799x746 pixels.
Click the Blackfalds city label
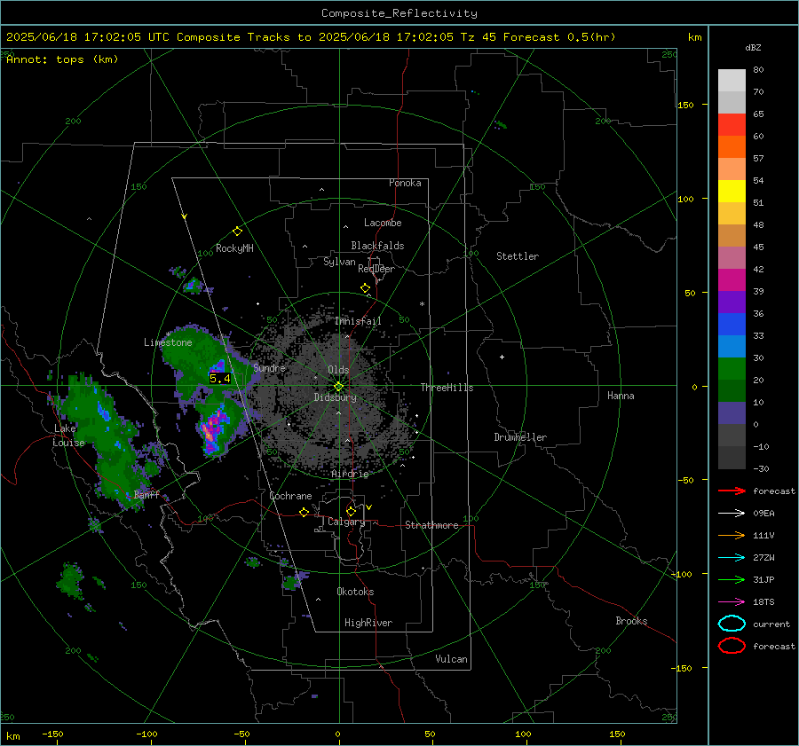click(x=377, y=246)
